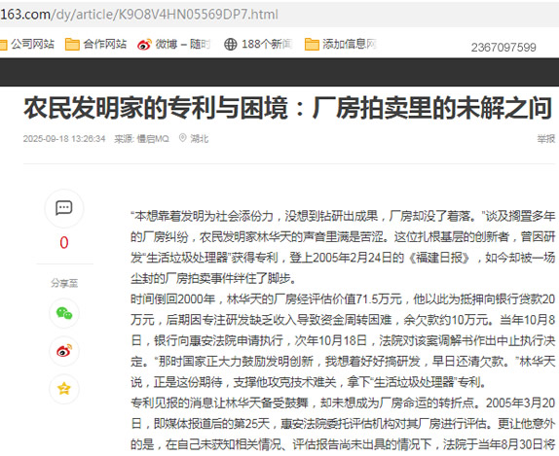Click the dark site navigation bar
Screen dimensions: 559x456
click(279, 72)
